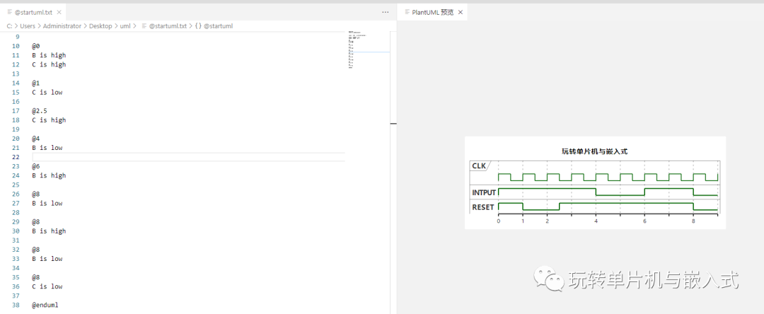
Task: Click the CLK label in preview diagram
Action: coord(479,166)
